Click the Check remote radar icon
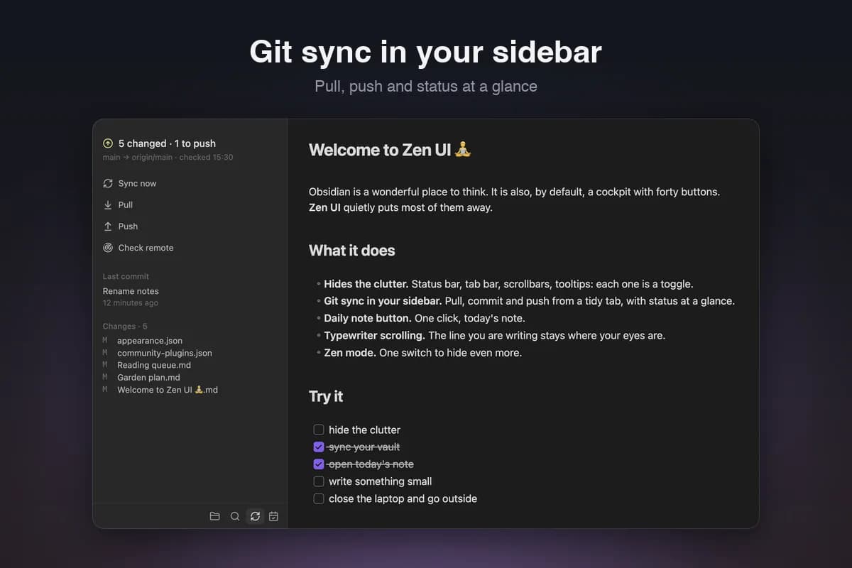Screen dimensions: 852x568 (x=108, y=248)
